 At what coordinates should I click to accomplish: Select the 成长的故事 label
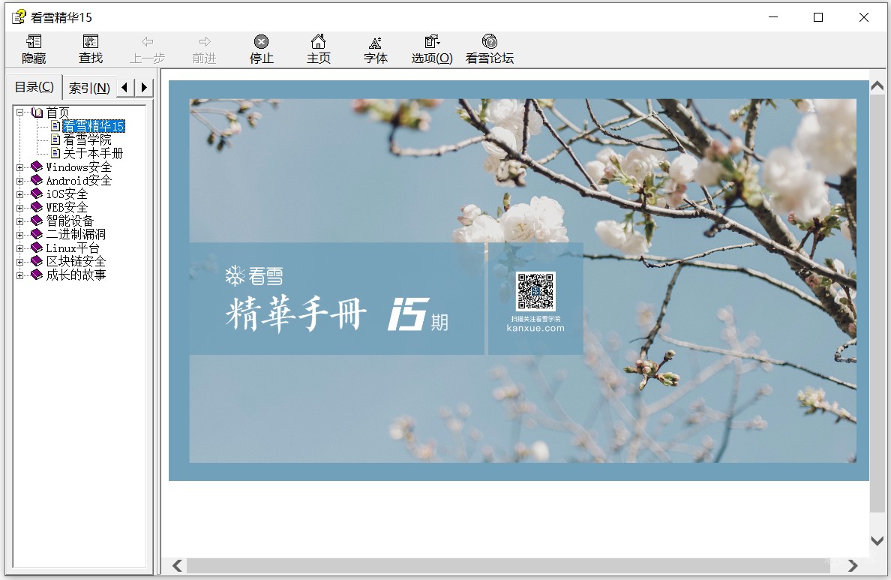click(x=76, y=275)
